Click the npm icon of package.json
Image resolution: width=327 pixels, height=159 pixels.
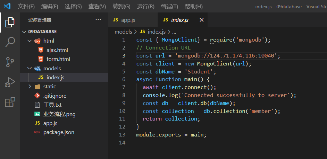click(37, 132)
